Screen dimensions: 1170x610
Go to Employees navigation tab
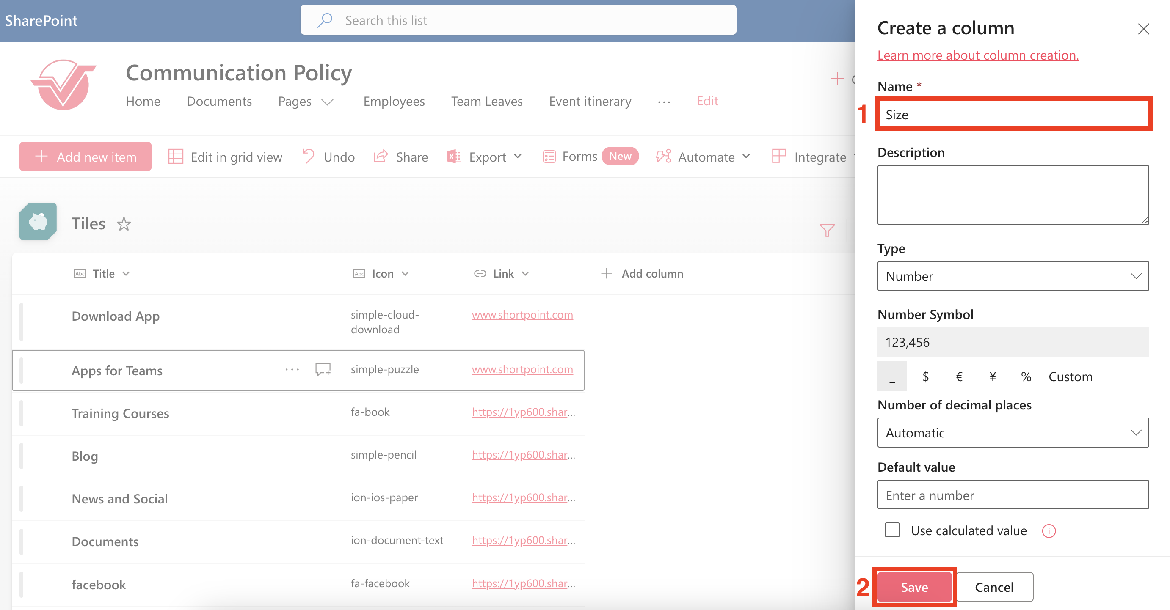394,101
